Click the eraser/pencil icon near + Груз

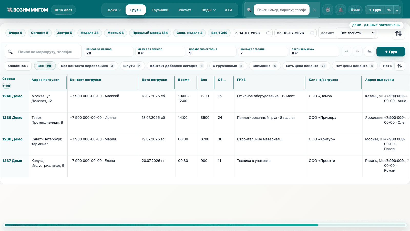click(x=370, y=52)
